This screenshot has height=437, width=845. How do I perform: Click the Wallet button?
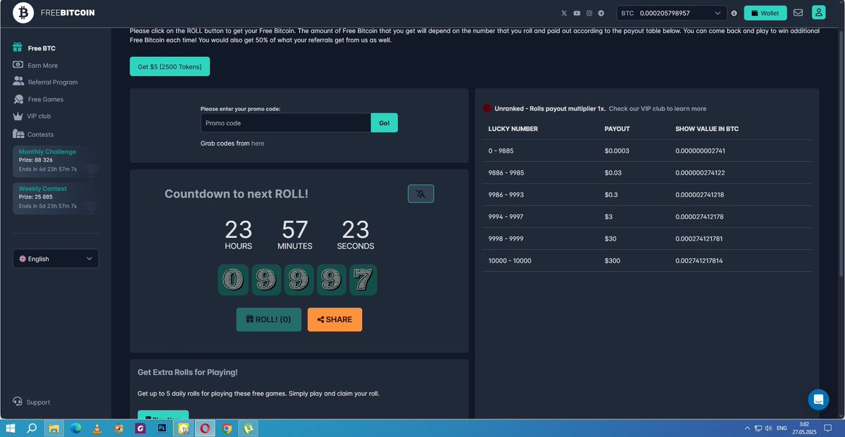pyautogui.click(x=765, y=13)
